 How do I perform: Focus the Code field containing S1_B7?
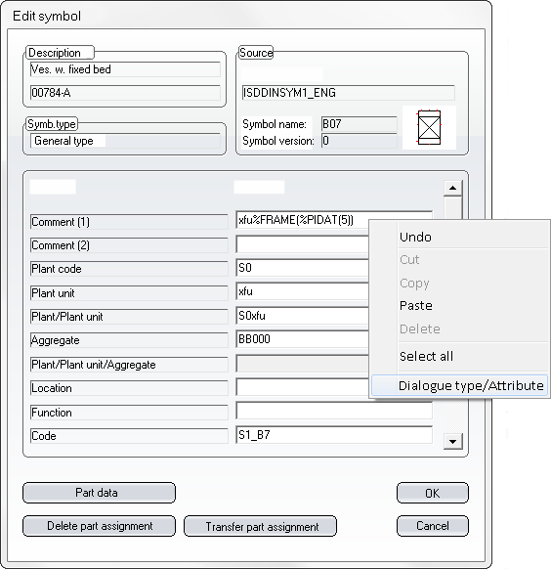point(334,435)
